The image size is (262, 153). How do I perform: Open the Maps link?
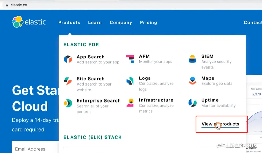coord(208,78)
